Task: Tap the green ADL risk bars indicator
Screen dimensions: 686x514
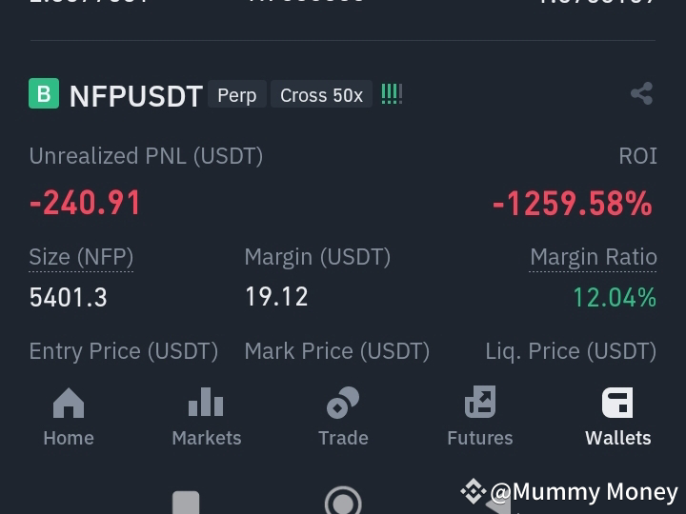Action: 392,94
